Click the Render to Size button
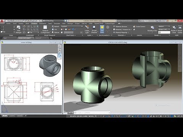This screenshot has height=137, width=183. click(x=152, y=29)
